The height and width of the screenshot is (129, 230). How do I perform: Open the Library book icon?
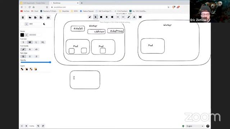(140, 17)
